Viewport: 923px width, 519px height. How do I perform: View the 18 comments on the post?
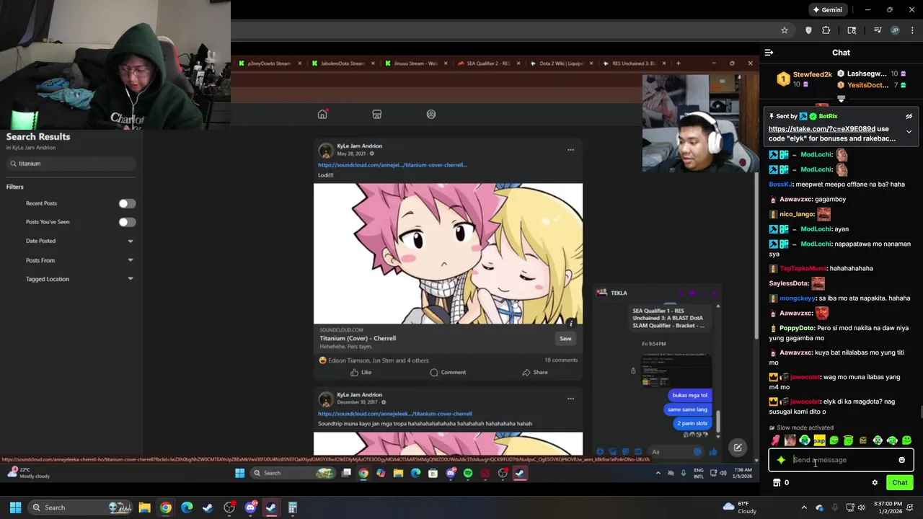click(x=561, y=360)
